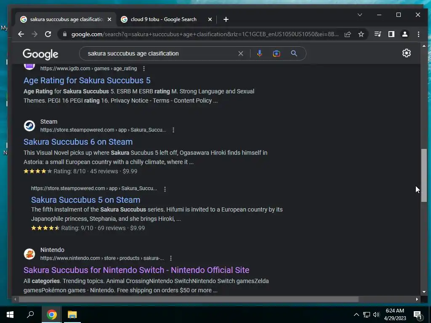Click the Steam favicon on the search result
Image resolution: width=431 pixels, height=323 pixels.
(x=29, y=126)
